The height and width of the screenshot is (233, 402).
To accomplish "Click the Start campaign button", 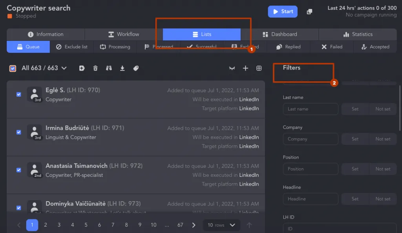I will [283, 11].
